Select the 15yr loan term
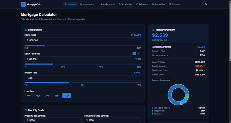 point(38,96)
